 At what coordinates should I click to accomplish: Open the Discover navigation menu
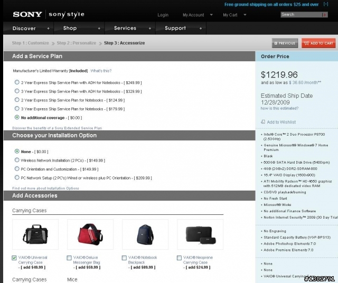tap(24, 28)
